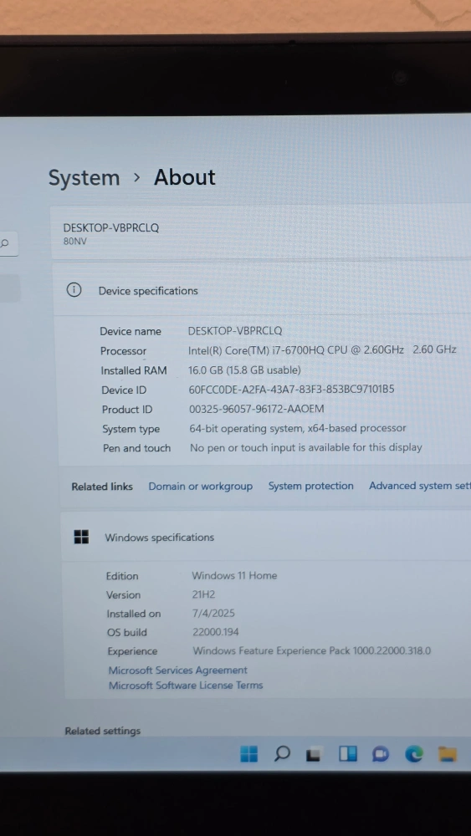Viewport: 471px width, 836px height.
Task: Open the Windows Start menu
Action: point(248,753)
